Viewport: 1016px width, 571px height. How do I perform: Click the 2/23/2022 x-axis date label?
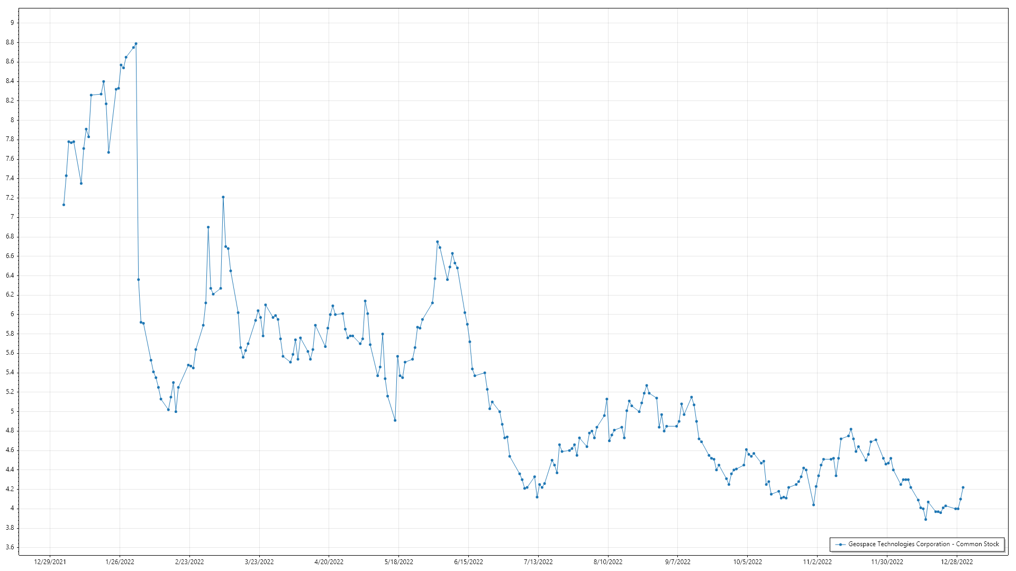click(x=189, y=561)
